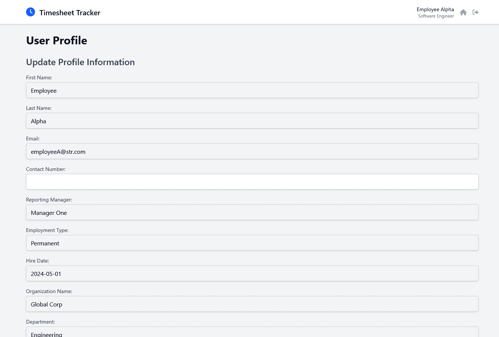This screenshot has height=337, width=499.
Task: Click the blue clock logo icon
Action: pyautogui.click(x=31, y=12)
